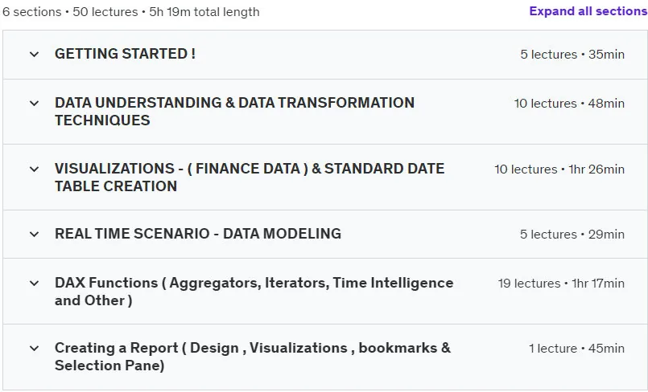Click the 5 lectures • 29min label
Image resolution: width=648 pixels, height=392 pixels.
tap(572, 235)
